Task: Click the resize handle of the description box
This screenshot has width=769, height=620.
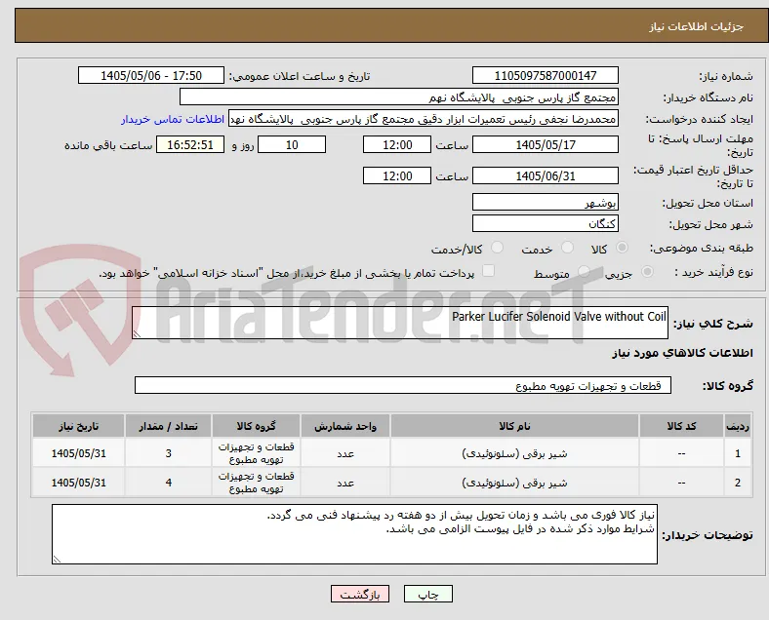Action: (137, 333)
